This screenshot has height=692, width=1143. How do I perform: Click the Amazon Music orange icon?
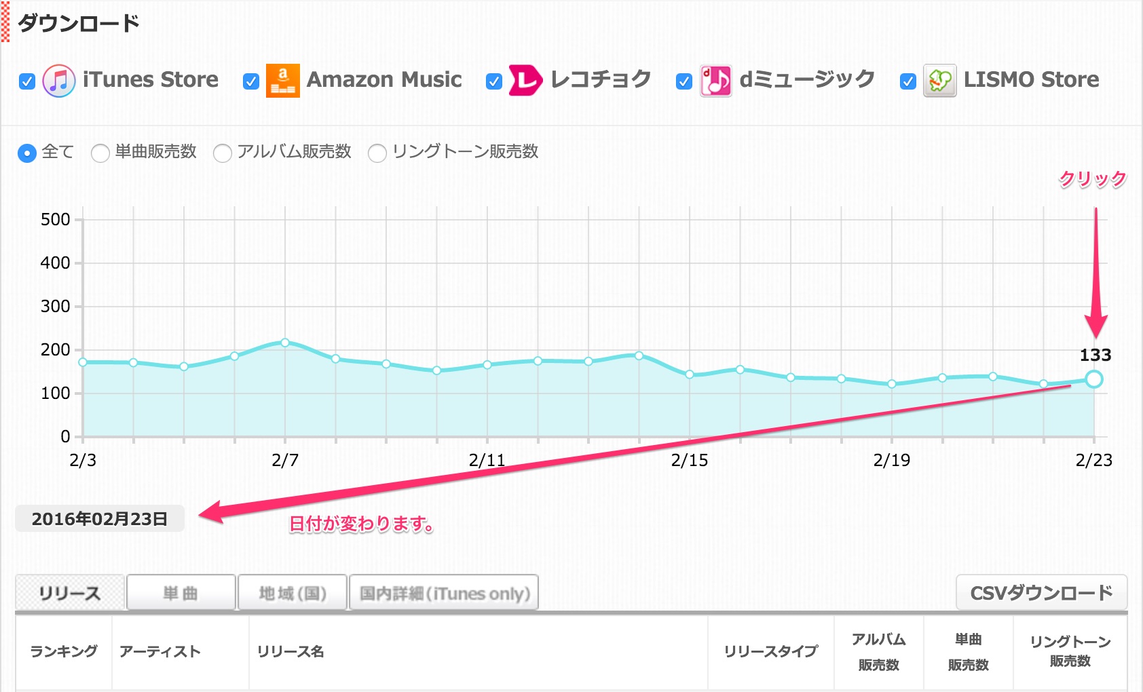282,81
